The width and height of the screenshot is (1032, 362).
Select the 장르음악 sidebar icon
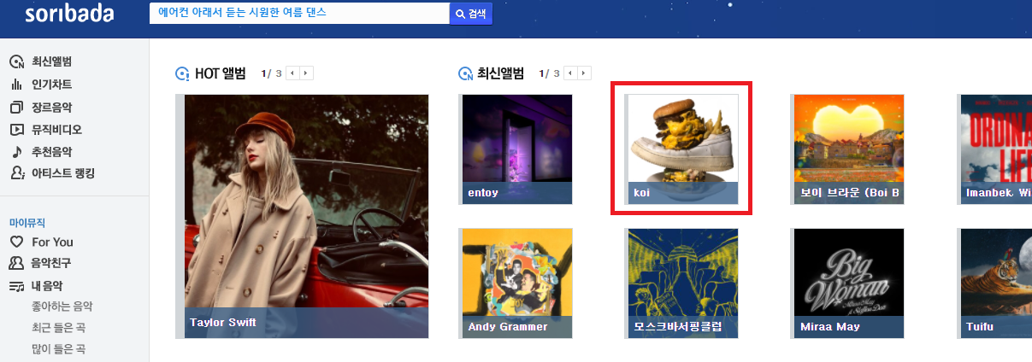[16, 108]
